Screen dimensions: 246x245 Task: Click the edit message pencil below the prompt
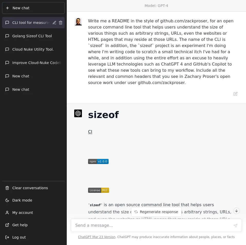235,94
